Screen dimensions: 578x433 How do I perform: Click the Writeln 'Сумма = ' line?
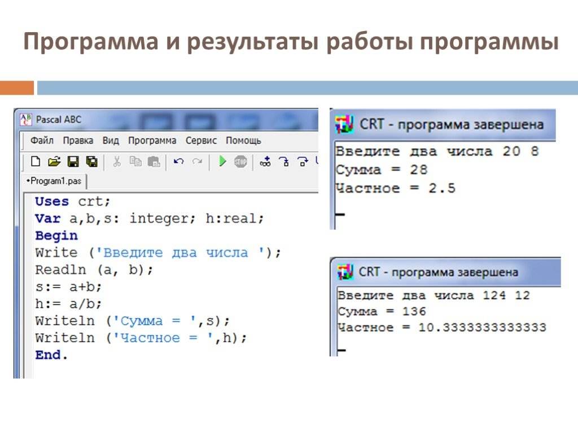coord(132,321)
